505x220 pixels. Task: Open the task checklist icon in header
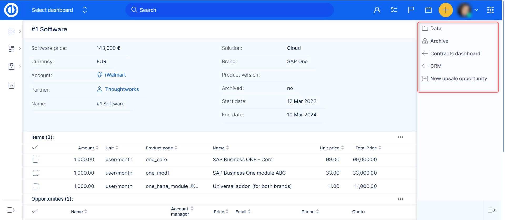click(x=394, y=10)
